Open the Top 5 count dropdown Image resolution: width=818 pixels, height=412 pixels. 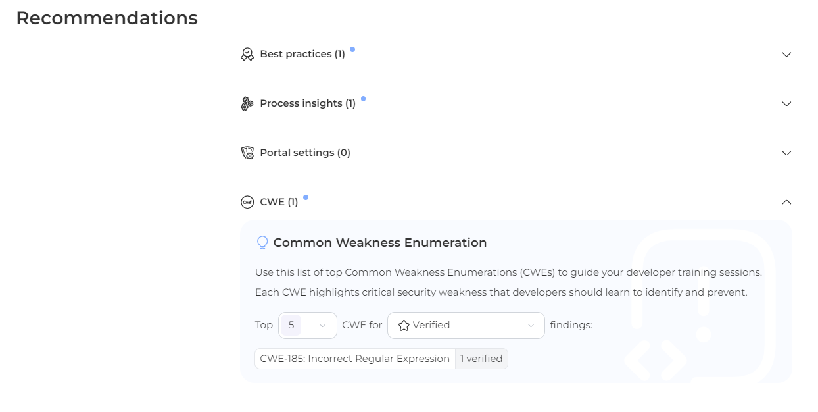[x=308, y=326]
